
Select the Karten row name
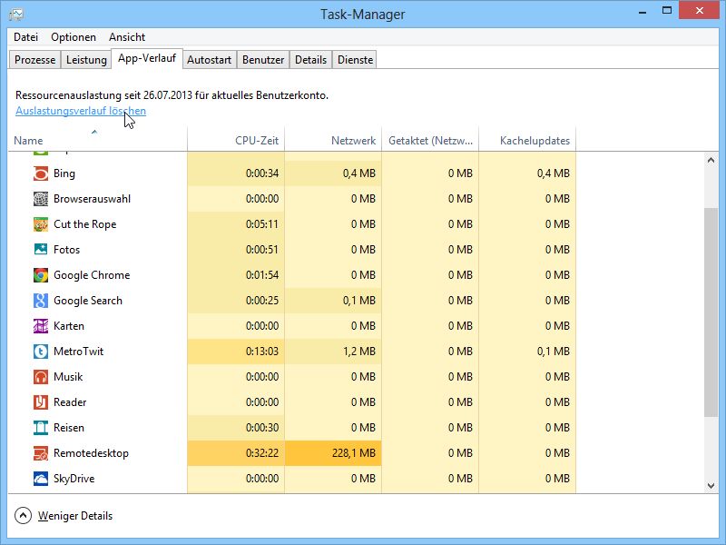69,326
